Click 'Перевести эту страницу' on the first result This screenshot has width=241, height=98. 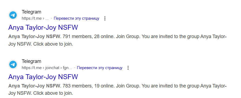coord(76,19)
